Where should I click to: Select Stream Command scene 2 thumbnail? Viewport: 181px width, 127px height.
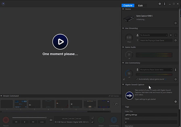(20, 104)
